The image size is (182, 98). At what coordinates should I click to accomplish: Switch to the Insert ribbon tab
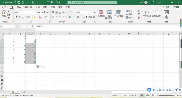[x=19, y=7]
